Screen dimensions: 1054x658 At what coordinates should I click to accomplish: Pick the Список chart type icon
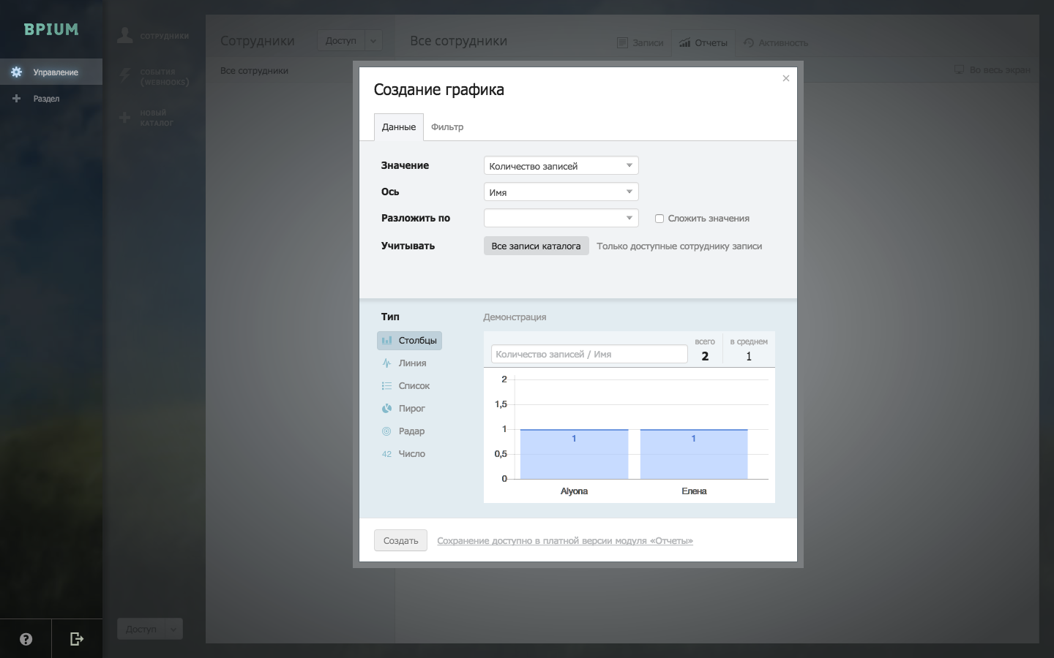386,386
